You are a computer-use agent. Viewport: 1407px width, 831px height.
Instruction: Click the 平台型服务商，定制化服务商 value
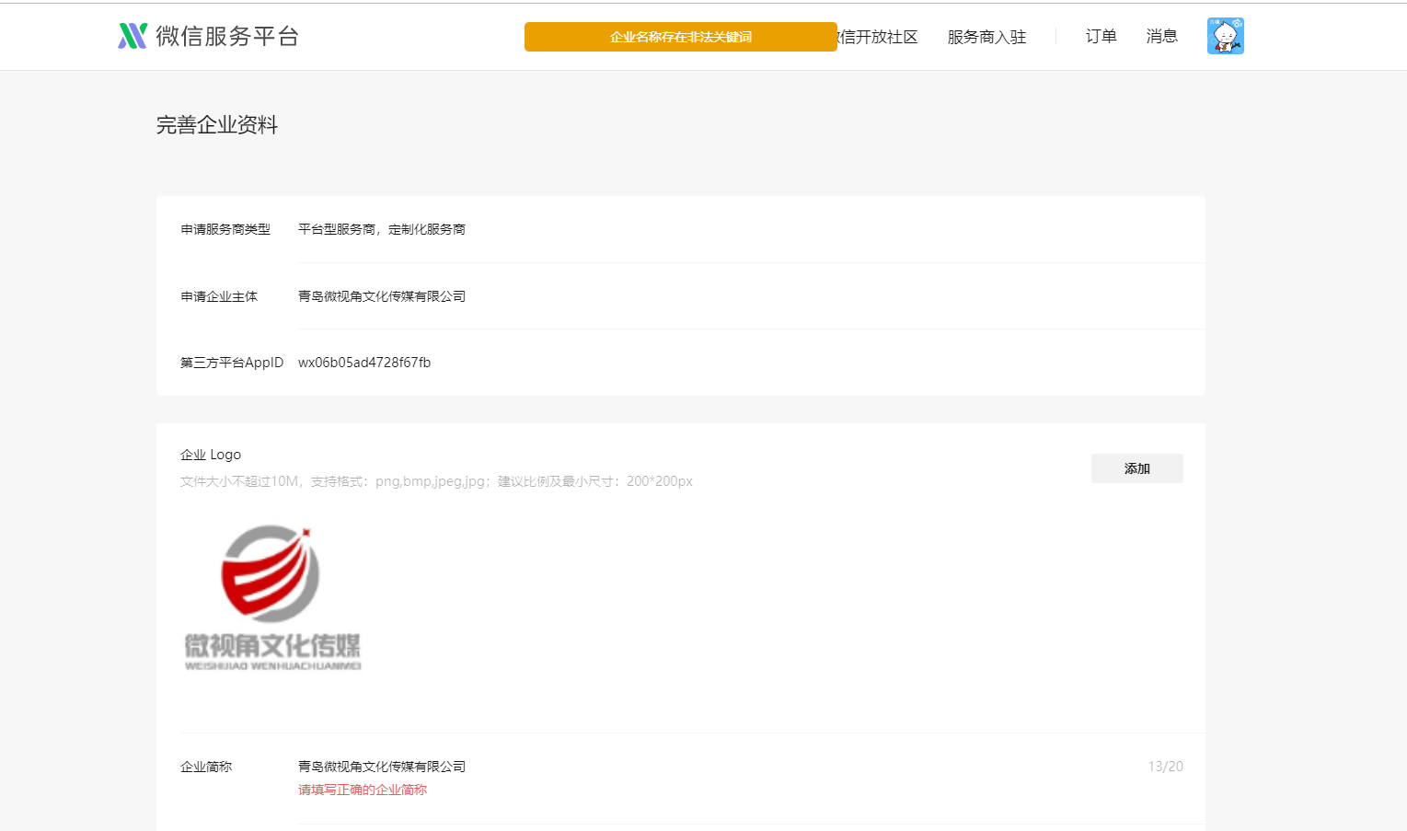(382, 229)
